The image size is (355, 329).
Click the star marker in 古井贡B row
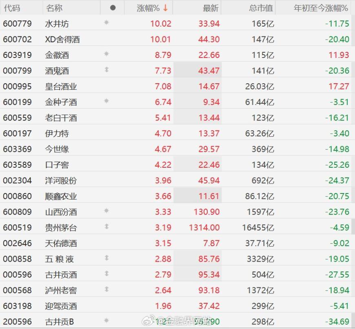tap(106, 320)
